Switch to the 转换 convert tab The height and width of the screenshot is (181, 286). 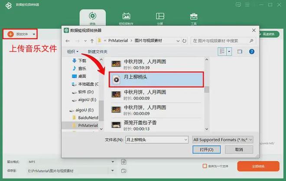[x=92, y=18]
